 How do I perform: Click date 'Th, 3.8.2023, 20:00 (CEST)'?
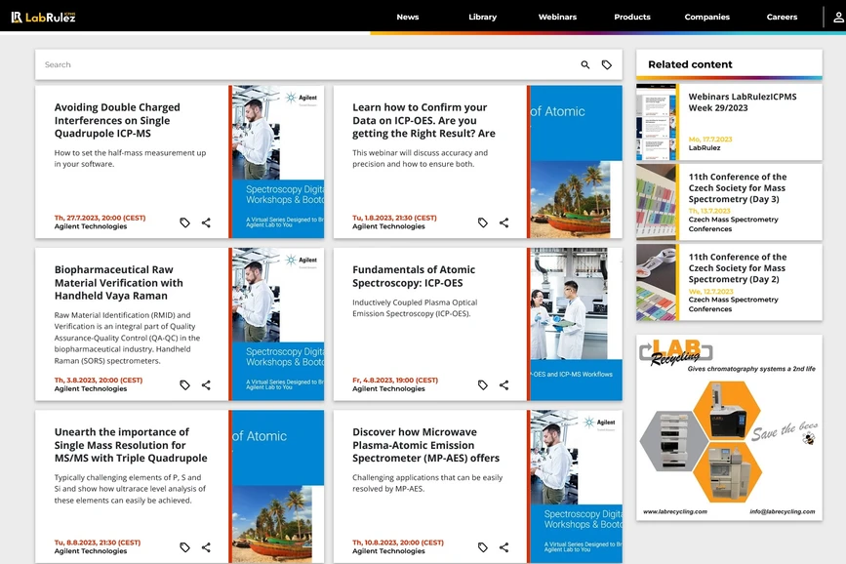(x=99, y=381)
